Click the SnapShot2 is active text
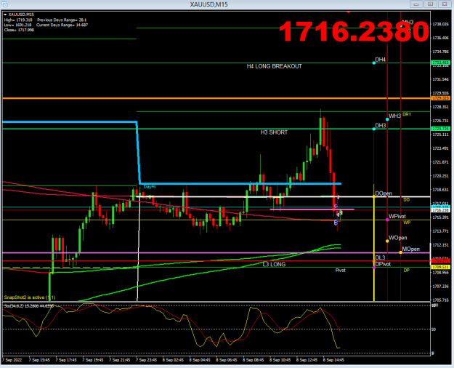The width and height of the screenshot is (454, 368). 30,297
